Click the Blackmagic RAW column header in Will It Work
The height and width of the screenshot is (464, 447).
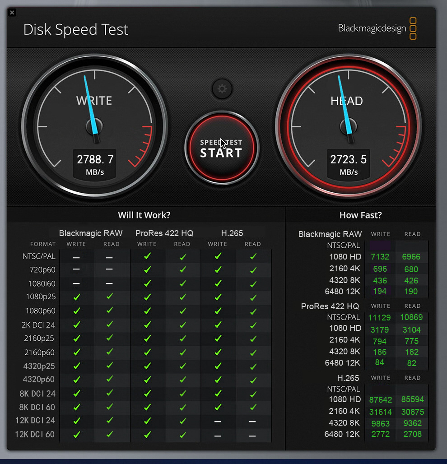point(91,233)
